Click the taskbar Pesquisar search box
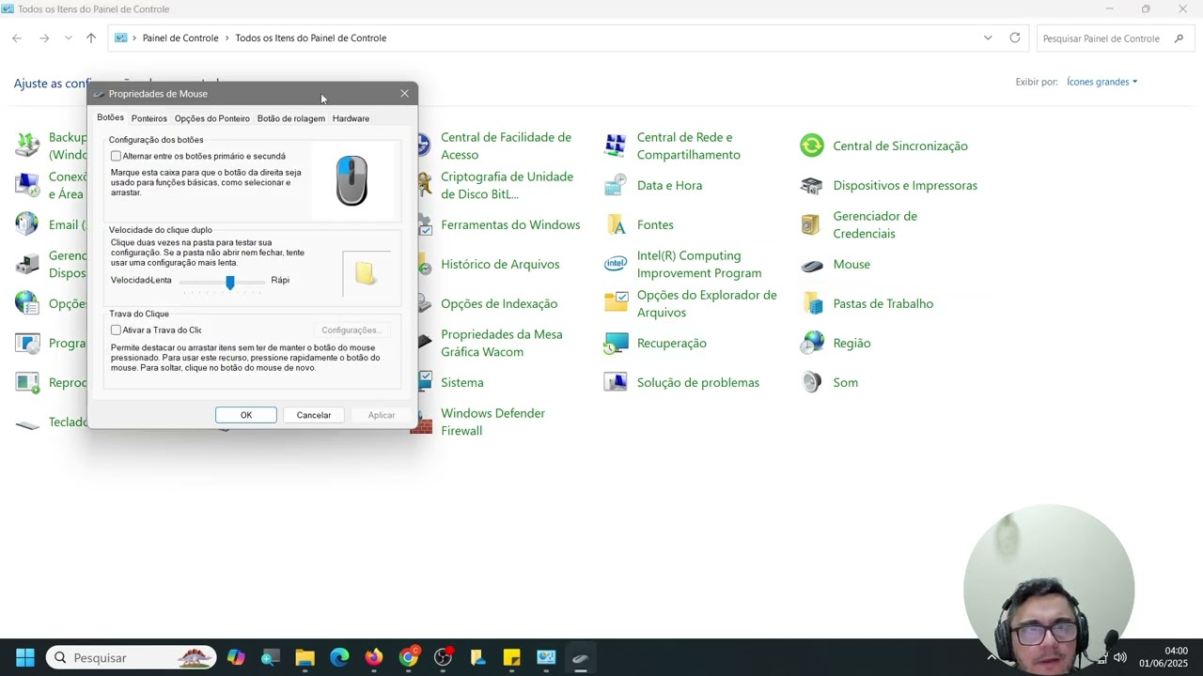The image size is (1203, 676). [x=132, y=657]
